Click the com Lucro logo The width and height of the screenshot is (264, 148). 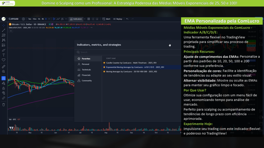pos(7,3)
